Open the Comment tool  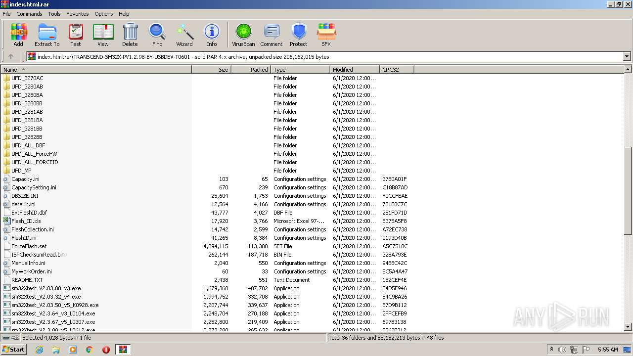[x=271, y=35]
